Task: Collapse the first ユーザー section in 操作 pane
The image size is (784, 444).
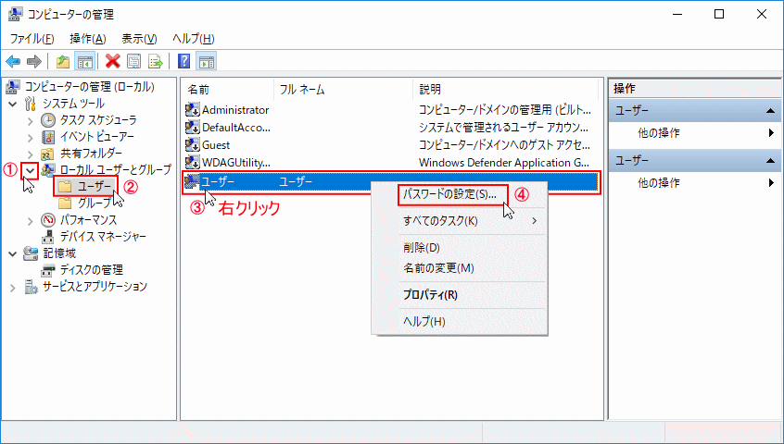Action: tap(770, 111)
